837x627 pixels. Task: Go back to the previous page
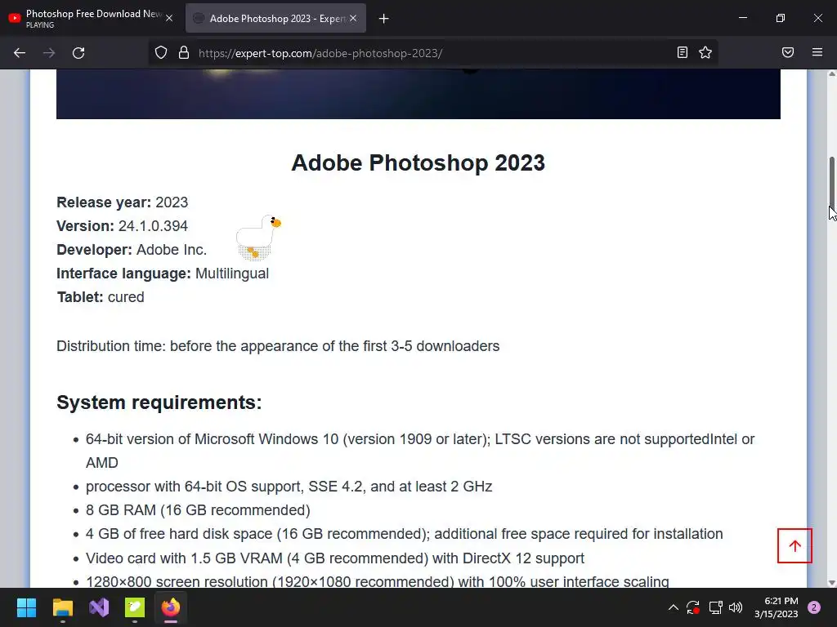click(x=20, y=53)
